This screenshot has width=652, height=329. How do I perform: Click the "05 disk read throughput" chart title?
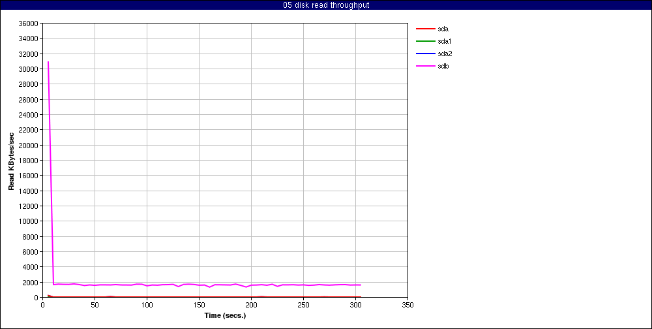326,5
